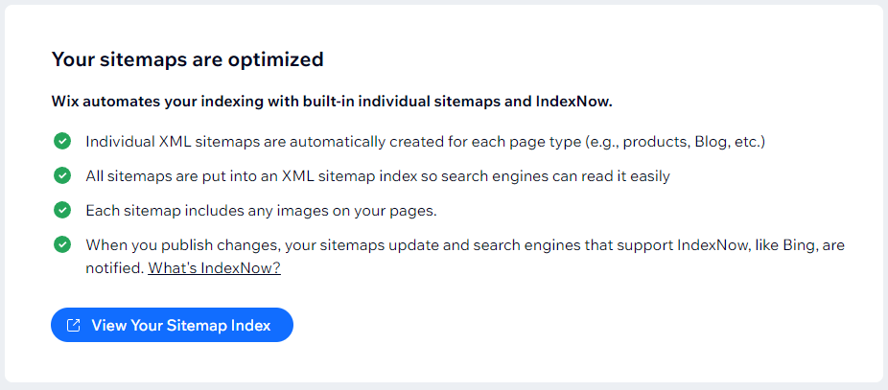
Task: Click the external-link icon in the sitemap button
Action: coord(74,326)
